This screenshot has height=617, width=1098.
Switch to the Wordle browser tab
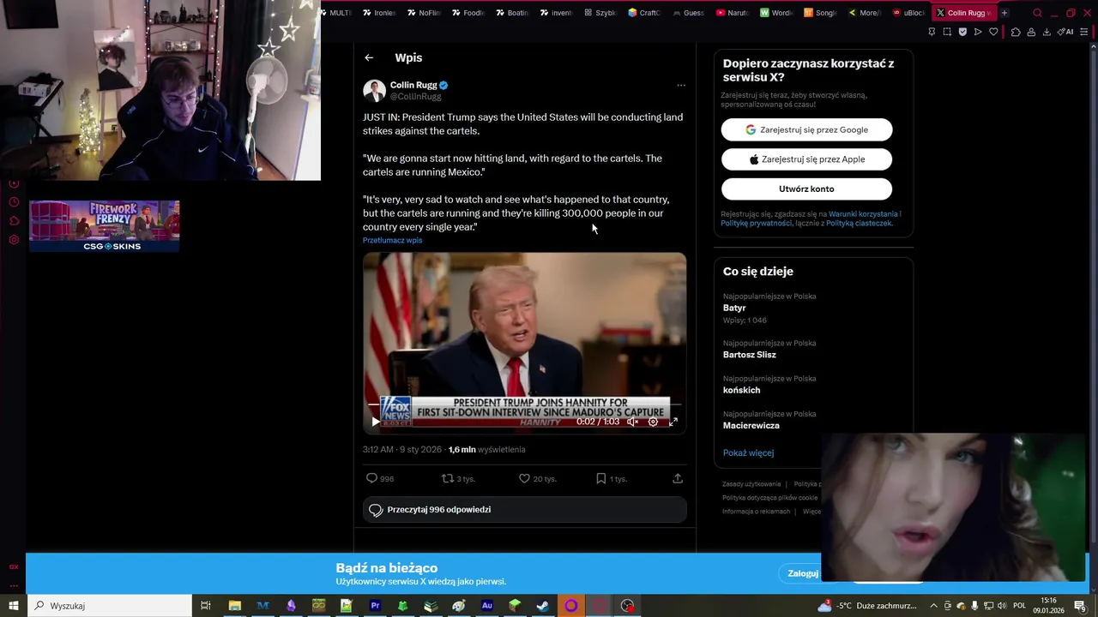coord(775,13)
